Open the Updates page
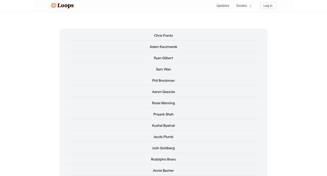 click(x=223, y=6)
